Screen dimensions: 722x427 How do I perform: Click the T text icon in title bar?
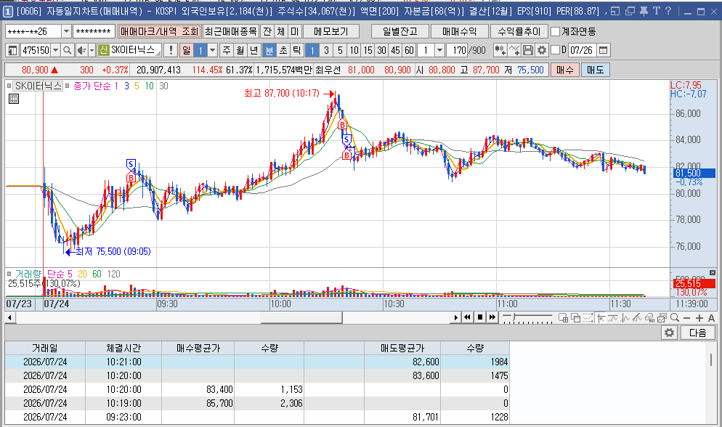(656, 11)
